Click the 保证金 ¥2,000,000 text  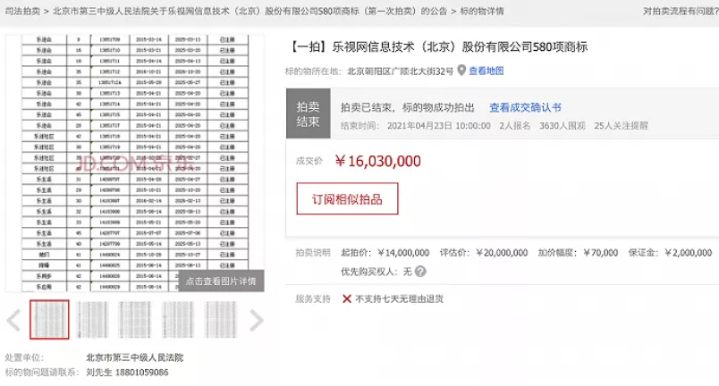coord(670,253)
